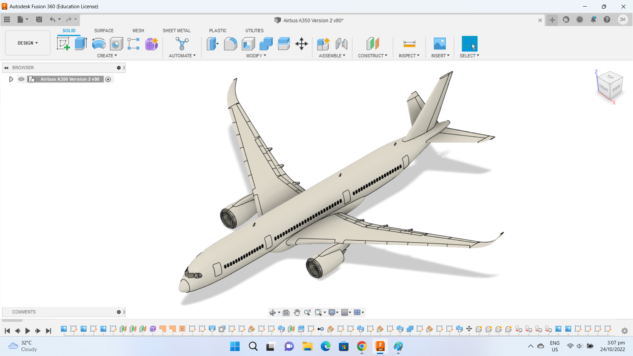Open the Grid and Snaps dropdown
633x356 pixels.
[346, 312]
